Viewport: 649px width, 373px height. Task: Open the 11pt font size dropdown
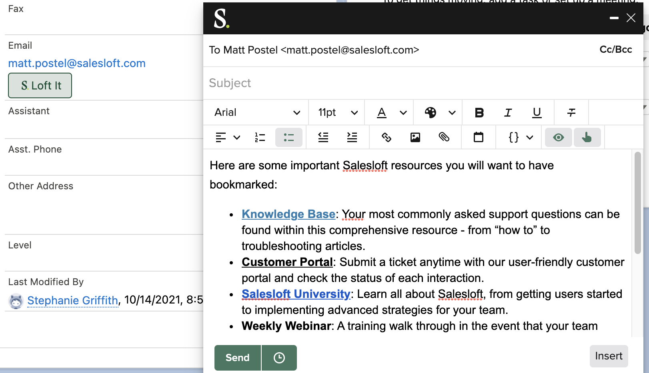[337, 113]
